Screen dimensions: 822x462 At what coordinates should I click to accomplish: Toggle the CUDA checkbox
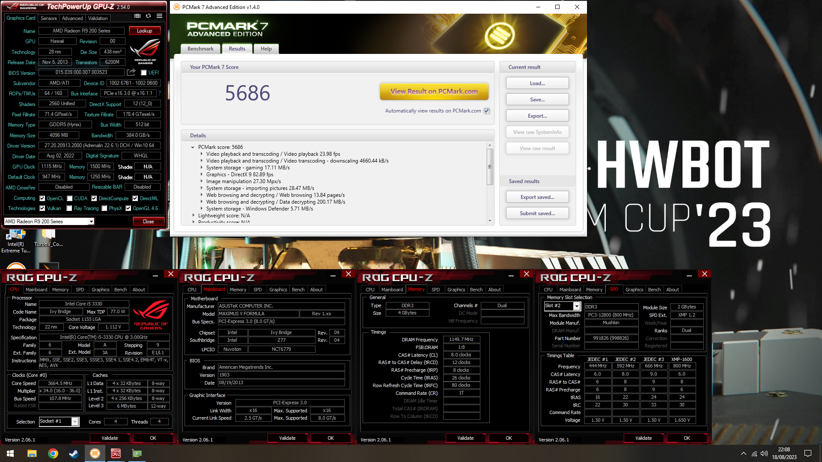(x=69, y=198)
